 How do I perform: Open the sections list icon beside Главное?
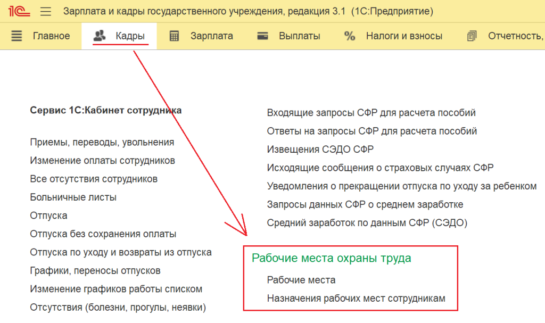coord(16,36)
